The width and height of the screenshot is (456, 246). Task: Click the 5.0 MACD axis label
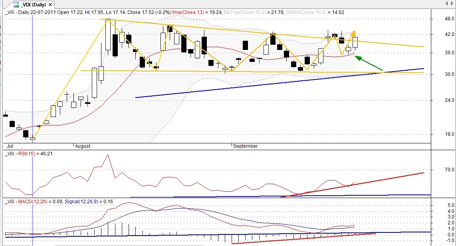click(451, 205)
